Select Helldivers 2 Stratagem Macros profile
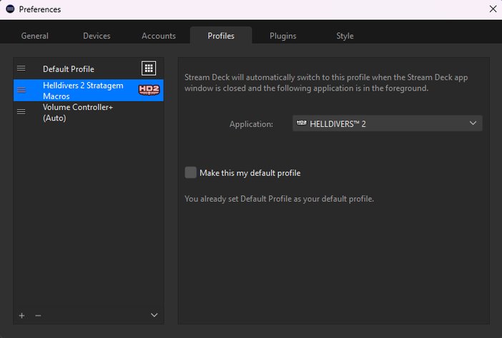502x338 pixels. pos(83,90)
